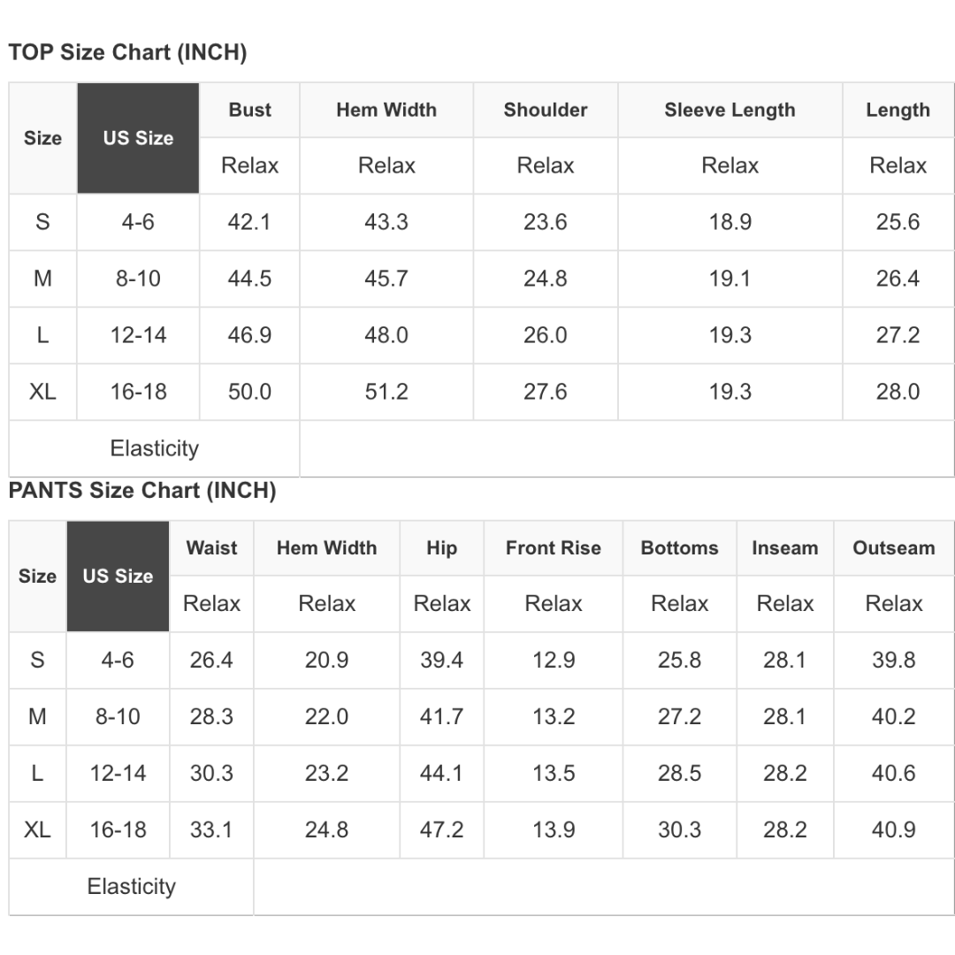Click the 27.2 length value in top chart
The height and width of the screenshot is (955, 955).
(898, 335)
